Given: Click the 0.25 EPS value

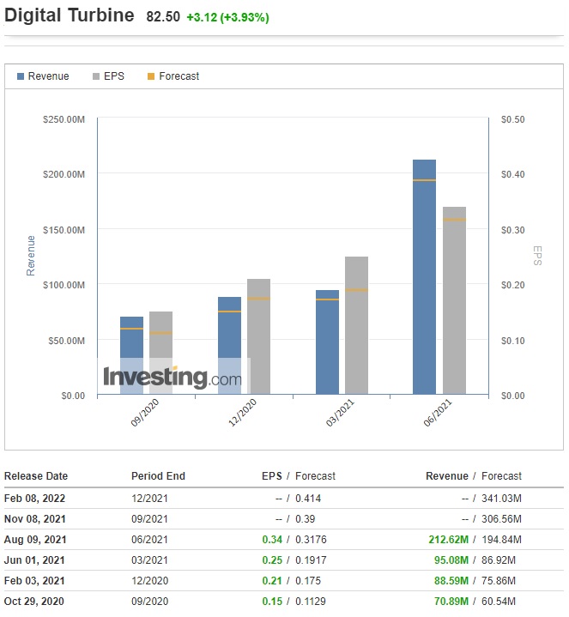Looking at the screenshot, I should point(272,560).
